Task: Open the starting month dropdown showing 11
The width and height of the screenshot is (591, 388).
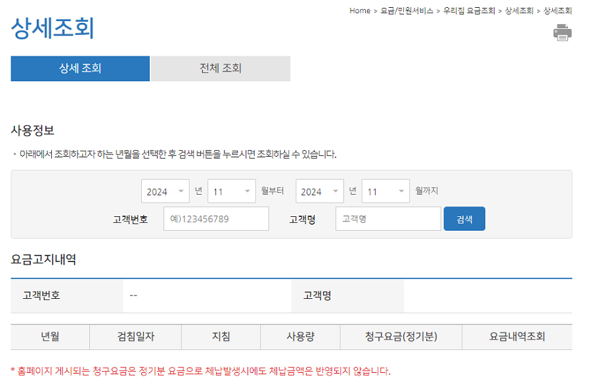Action: pos(231,191)
